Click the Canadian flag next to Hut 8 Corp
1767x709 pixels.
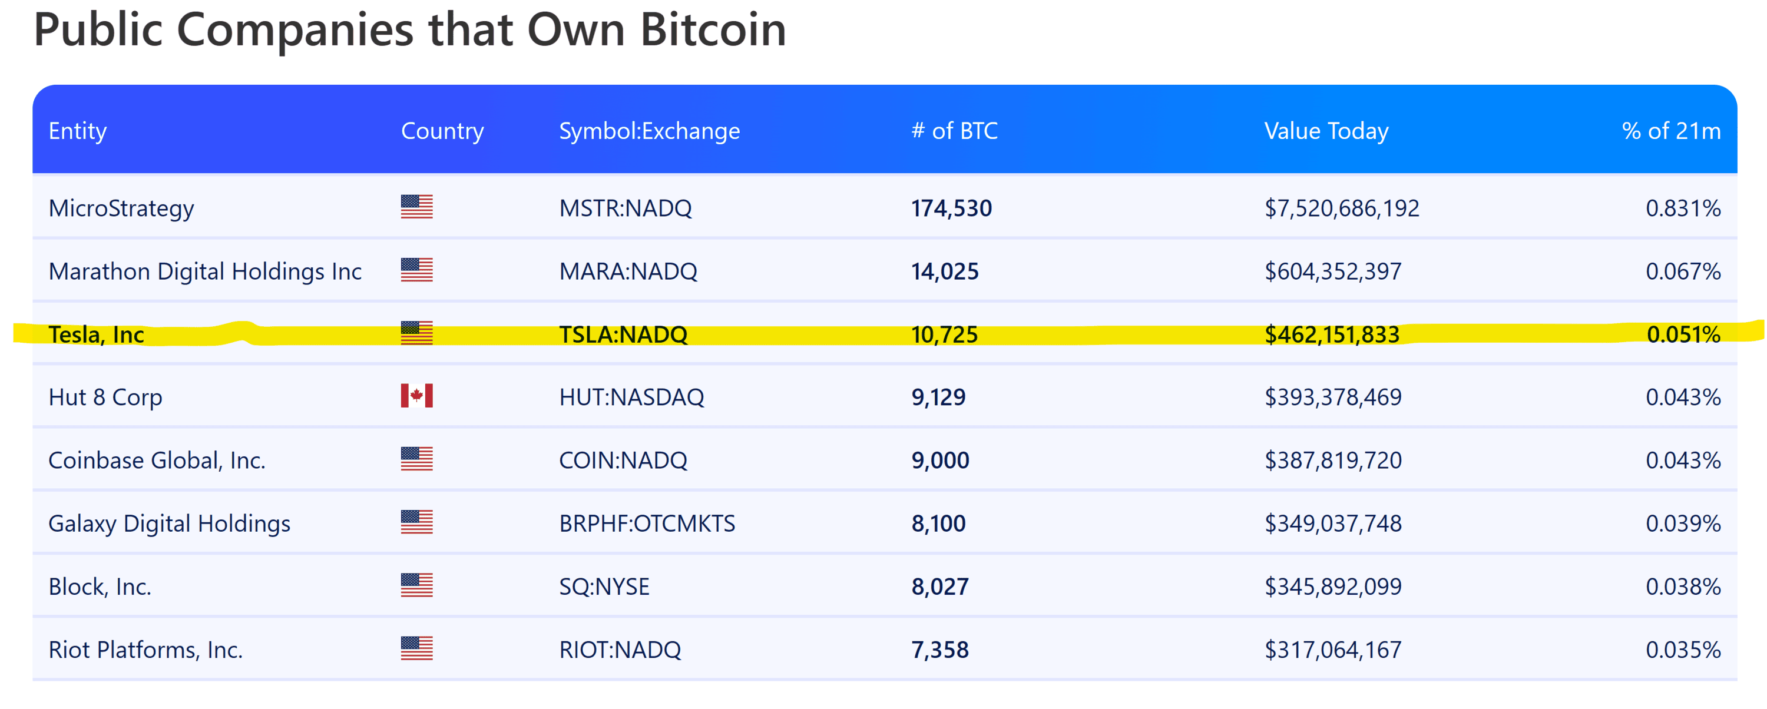[x=416, y=396]
